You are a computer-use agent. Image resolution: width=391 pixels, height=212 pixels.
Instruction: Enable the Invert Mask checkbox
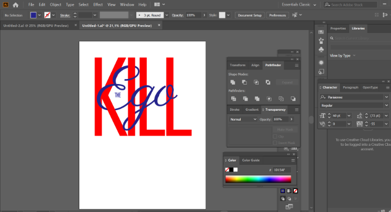275,143
